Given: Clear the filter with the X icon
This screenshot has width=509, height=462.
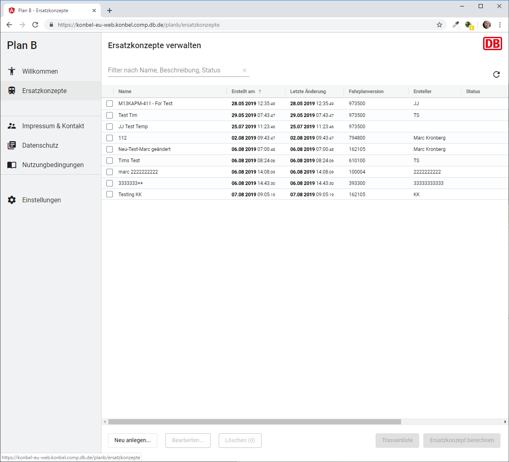Looking at the screenshot, I should [245, 70].
